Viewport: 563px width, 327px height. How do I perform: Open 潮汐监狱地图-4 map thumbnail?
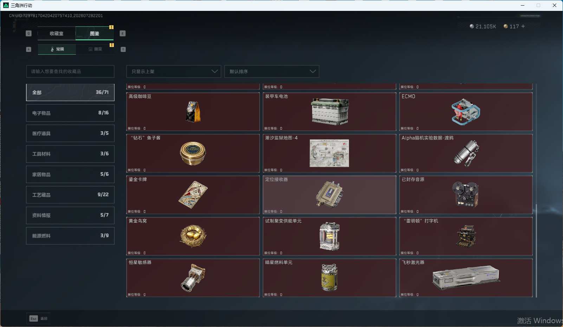coord(329,153)
